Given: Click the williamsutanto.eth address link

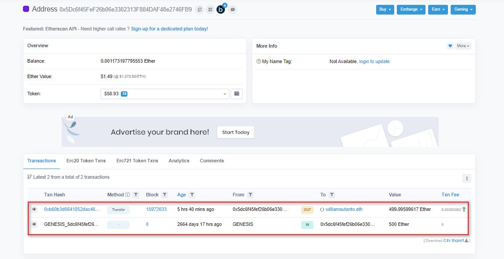Looking at the screenshot, I should click(344, 209).
